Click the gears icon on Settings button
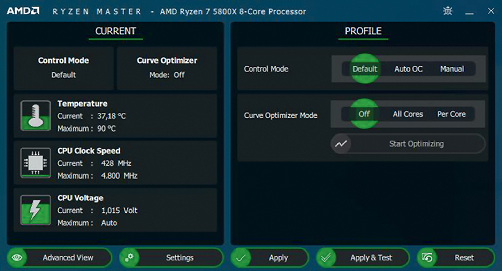 (129, 258)
